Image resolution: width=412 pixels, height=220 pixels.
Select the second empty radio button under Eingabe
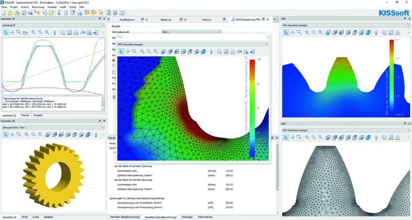(x=114, y=66)
